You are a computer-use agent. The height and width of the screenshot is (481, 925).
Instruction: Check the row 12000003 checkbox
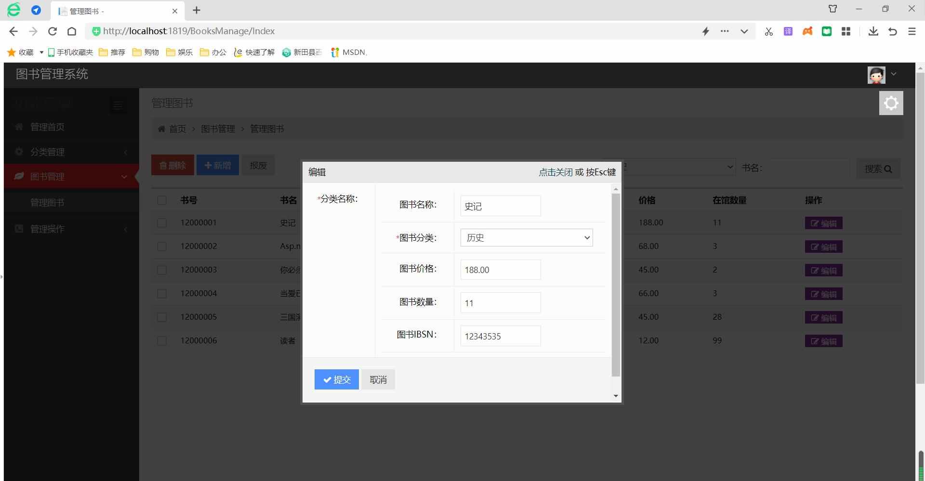point(162,270)
